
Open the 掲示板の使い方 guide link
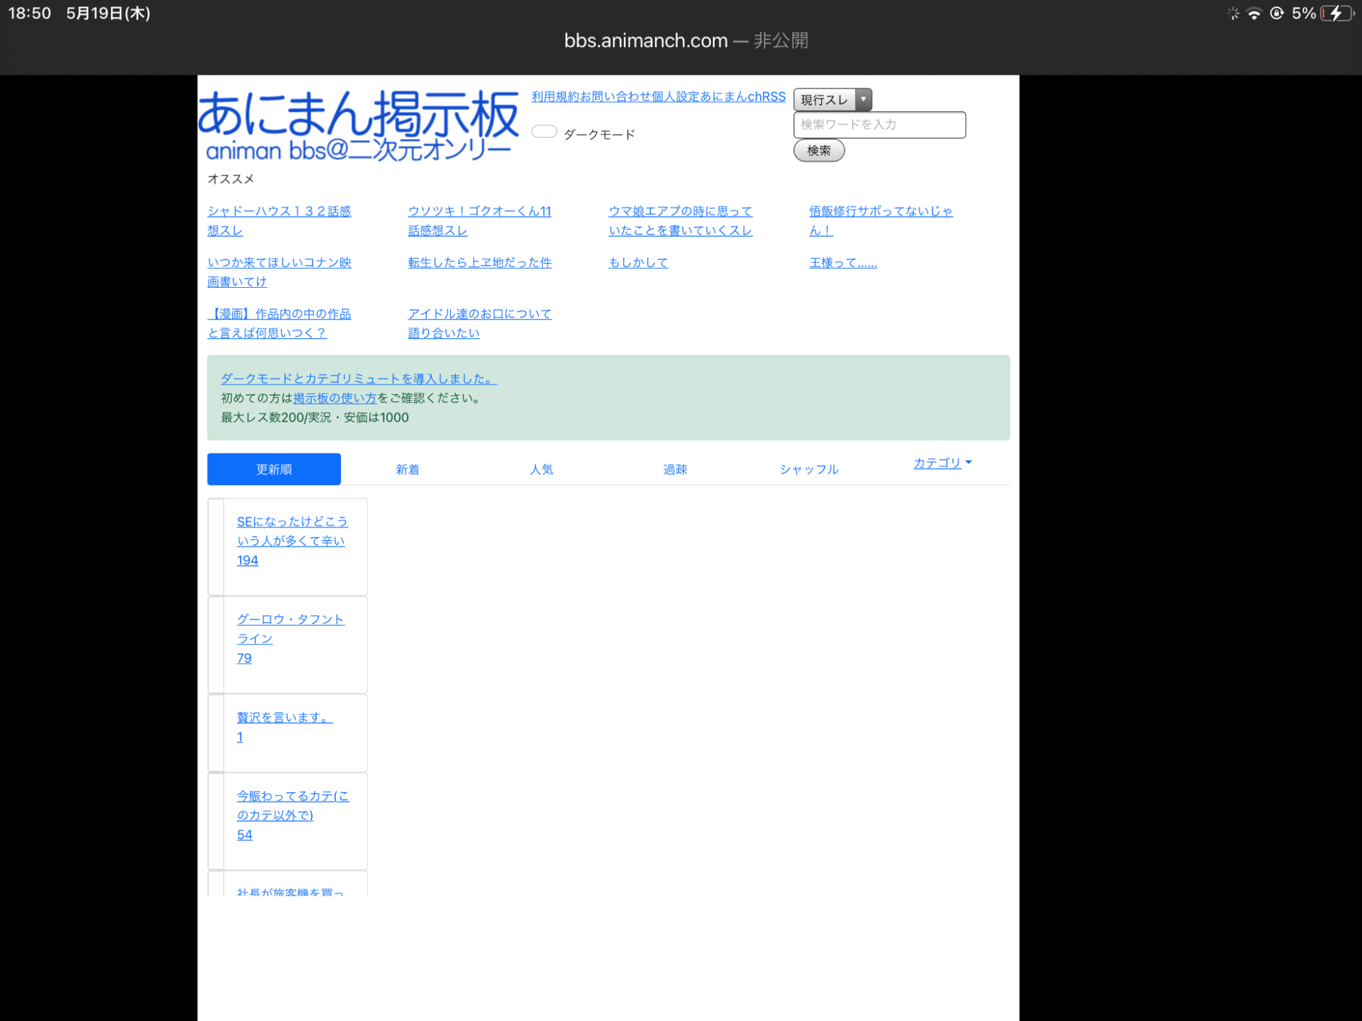(x=335, y=398)
